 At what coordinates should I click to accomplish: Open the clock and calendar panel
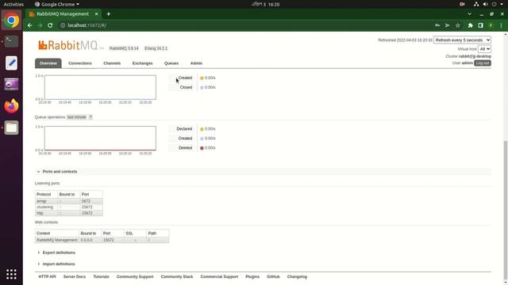[266, 4]
